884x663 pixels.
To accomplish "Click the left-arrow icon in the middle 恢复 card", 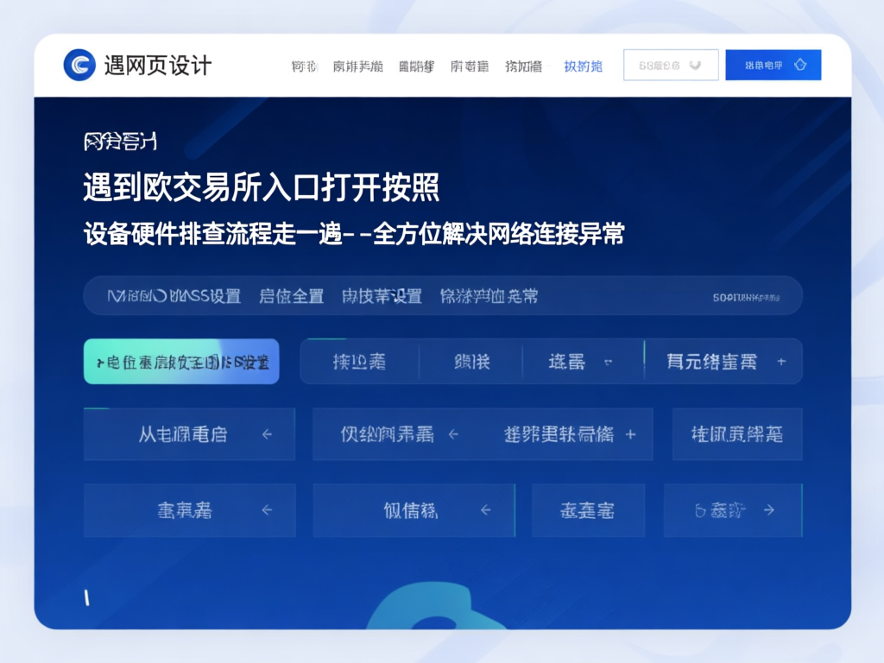I will pos(487,509).
